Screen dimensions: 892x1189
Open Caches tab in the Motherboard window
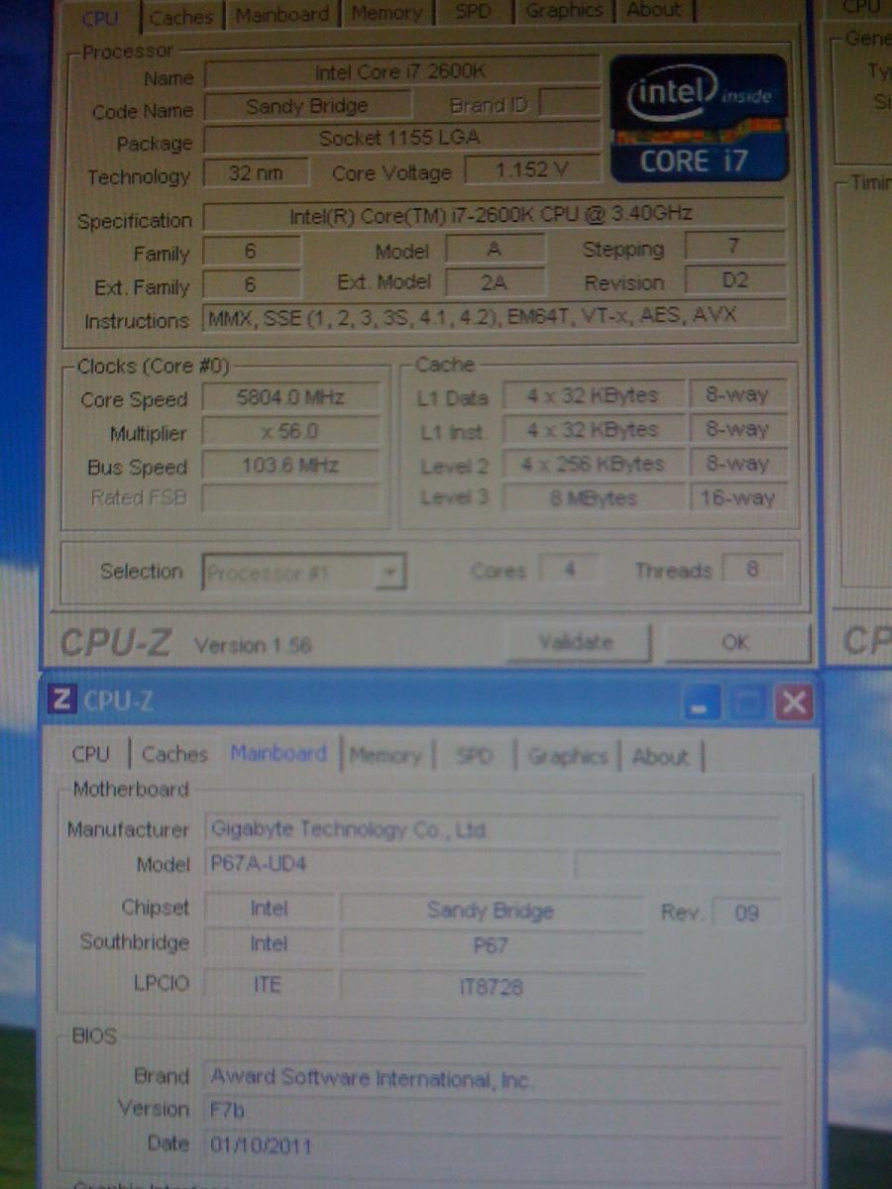coord(174,754)
